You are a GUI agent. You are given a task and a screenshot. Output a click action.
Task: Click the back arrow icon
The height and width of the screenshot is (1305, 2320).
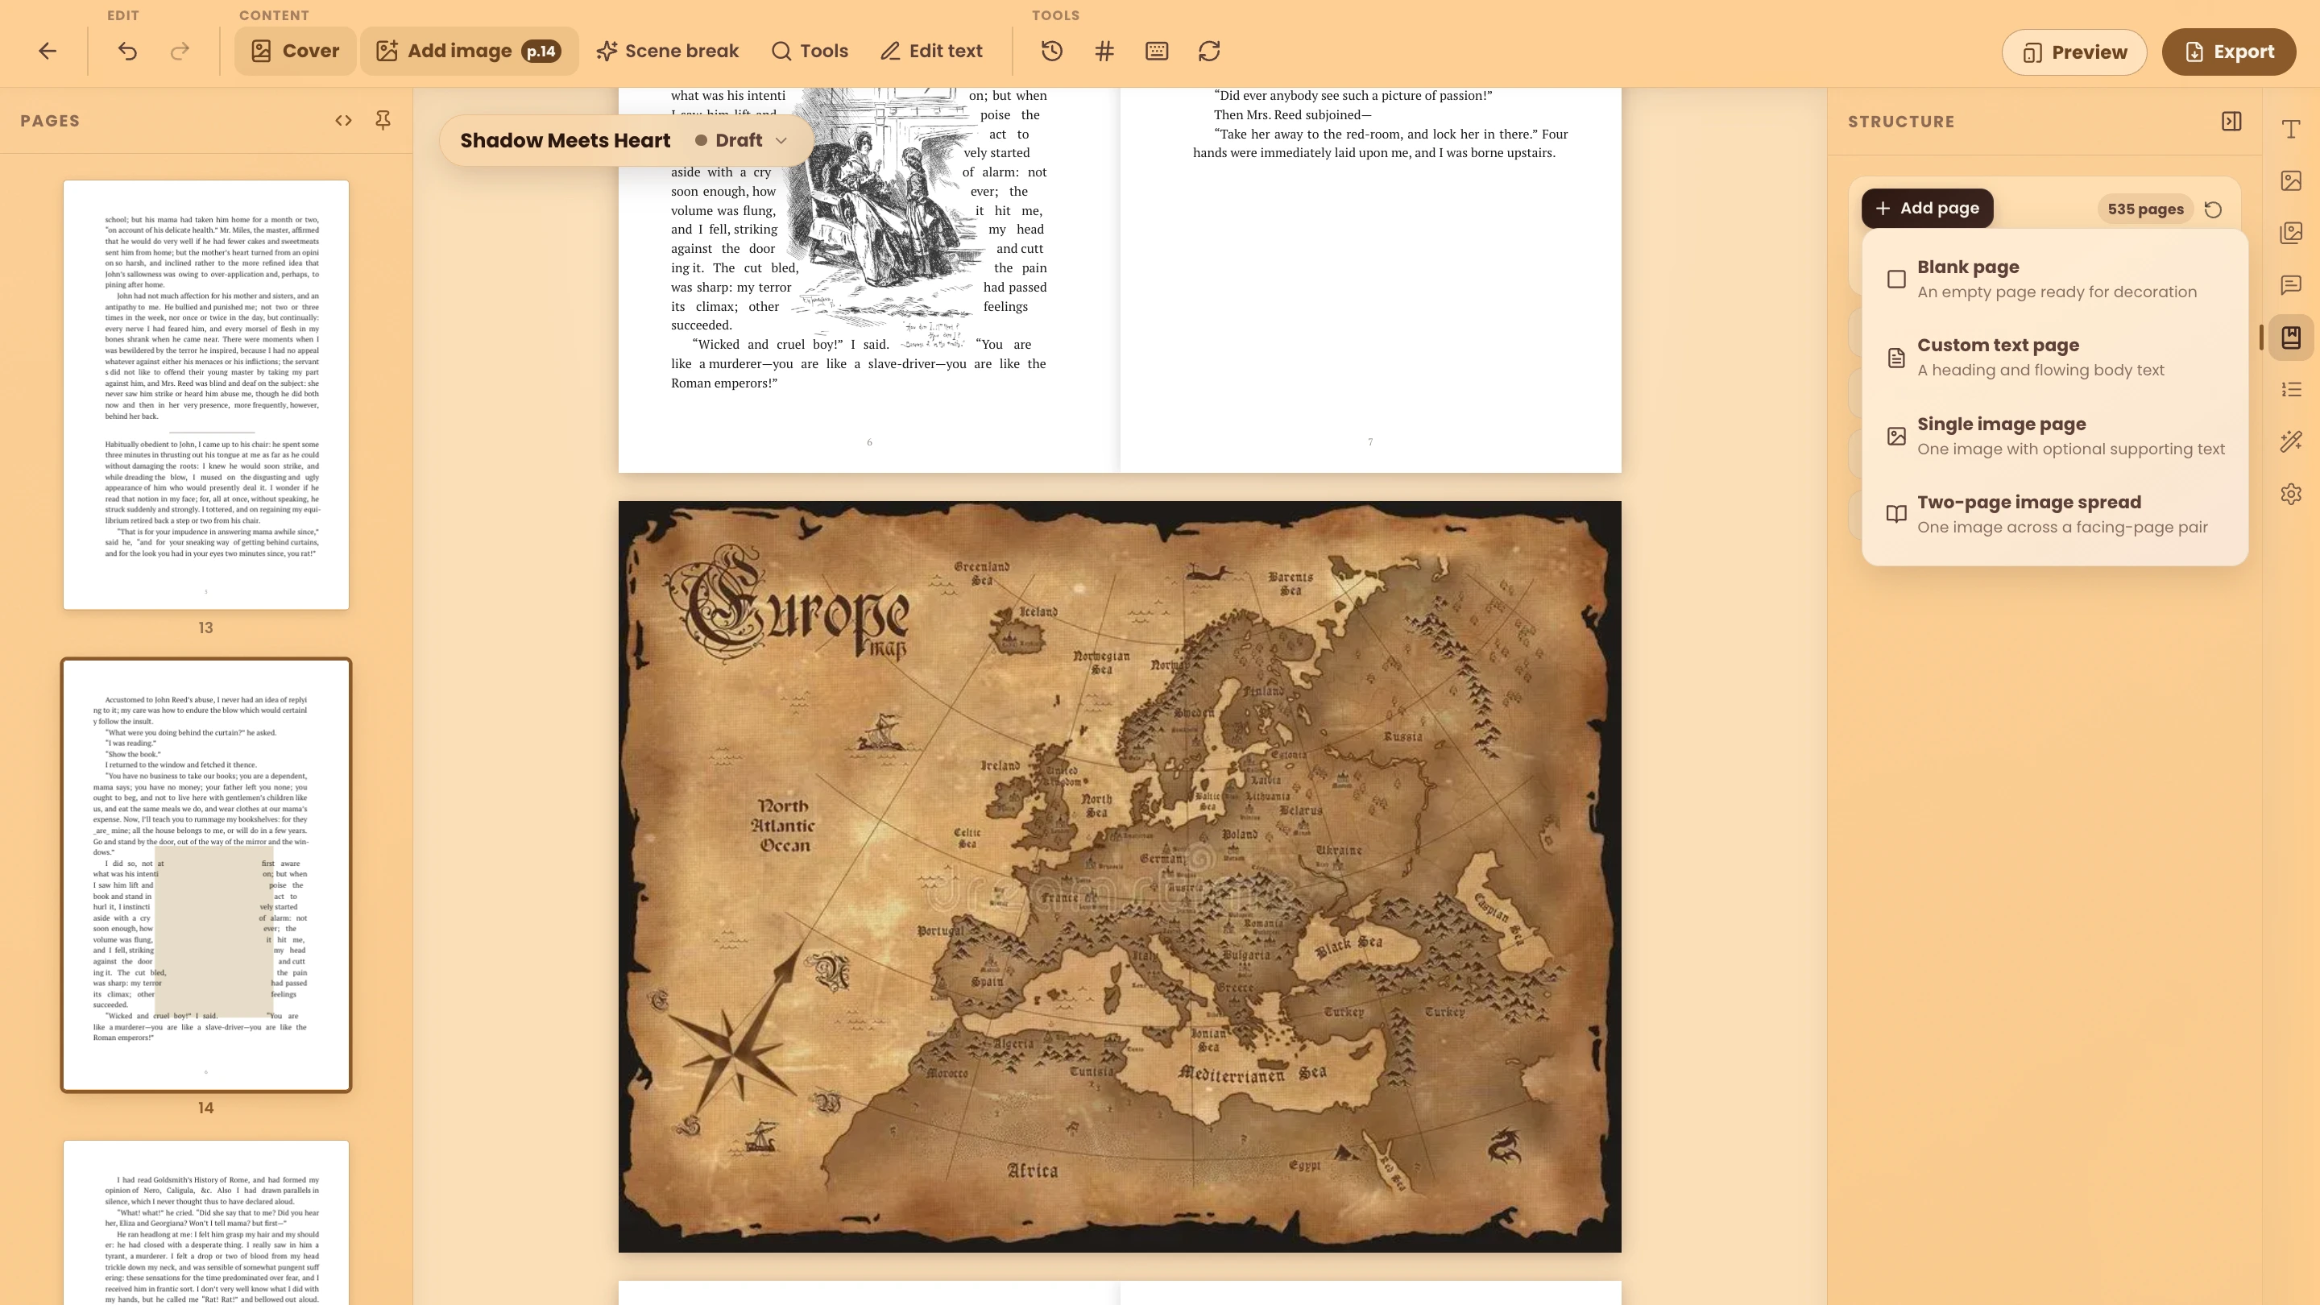(48, 52)
